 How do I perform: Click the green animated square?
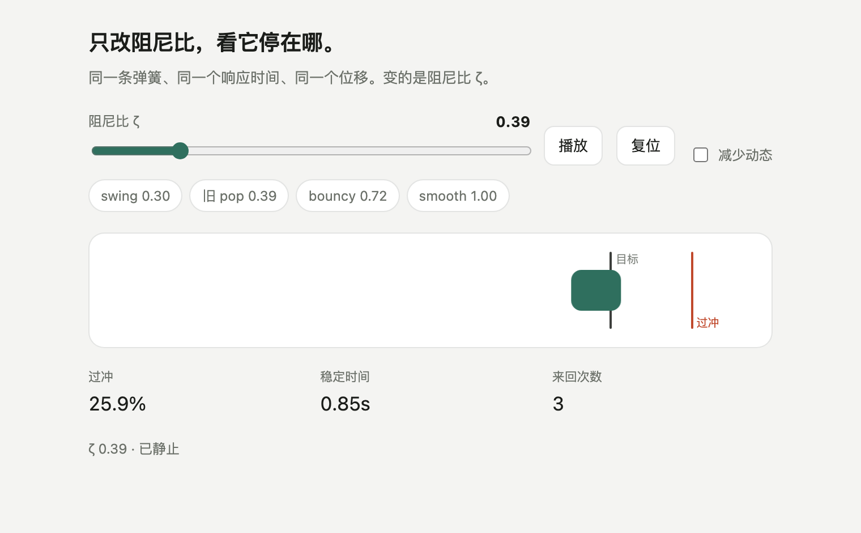point(596,290)
